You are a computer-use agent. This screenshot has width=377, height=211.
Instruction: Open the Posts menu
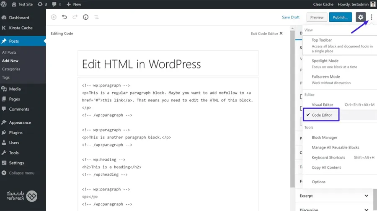tap(23, 41)
